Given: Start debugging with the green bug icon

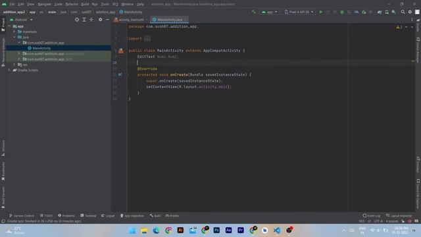Looking at the screenshot, I should click(342, 12).
